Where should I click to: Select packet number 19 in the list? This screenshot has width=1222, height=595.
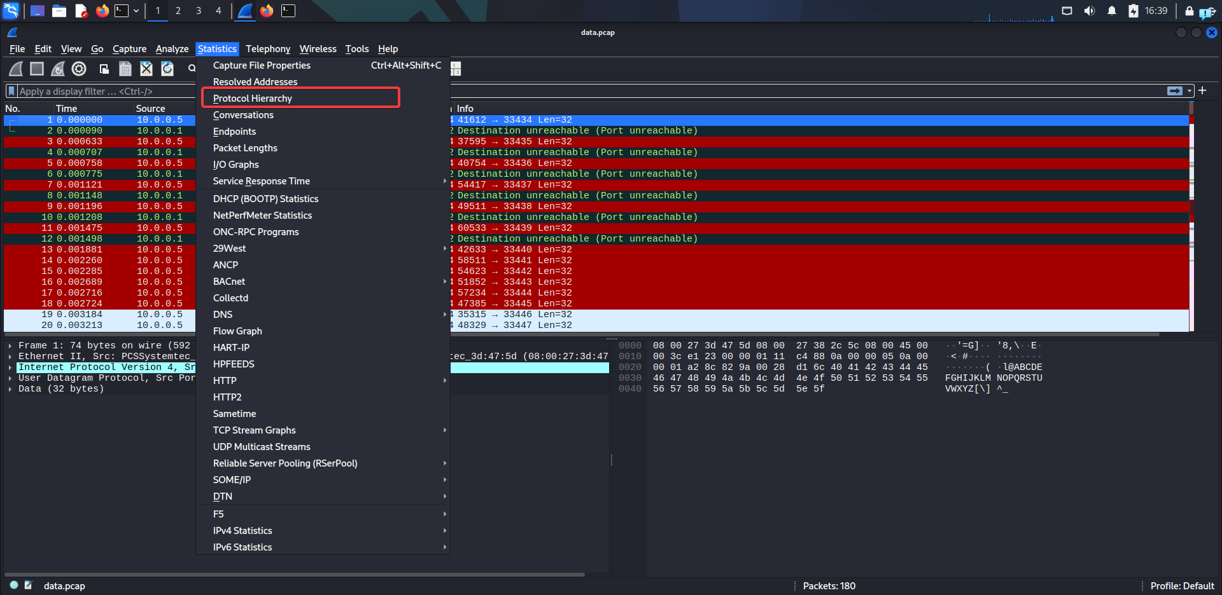tap(596, 315)
